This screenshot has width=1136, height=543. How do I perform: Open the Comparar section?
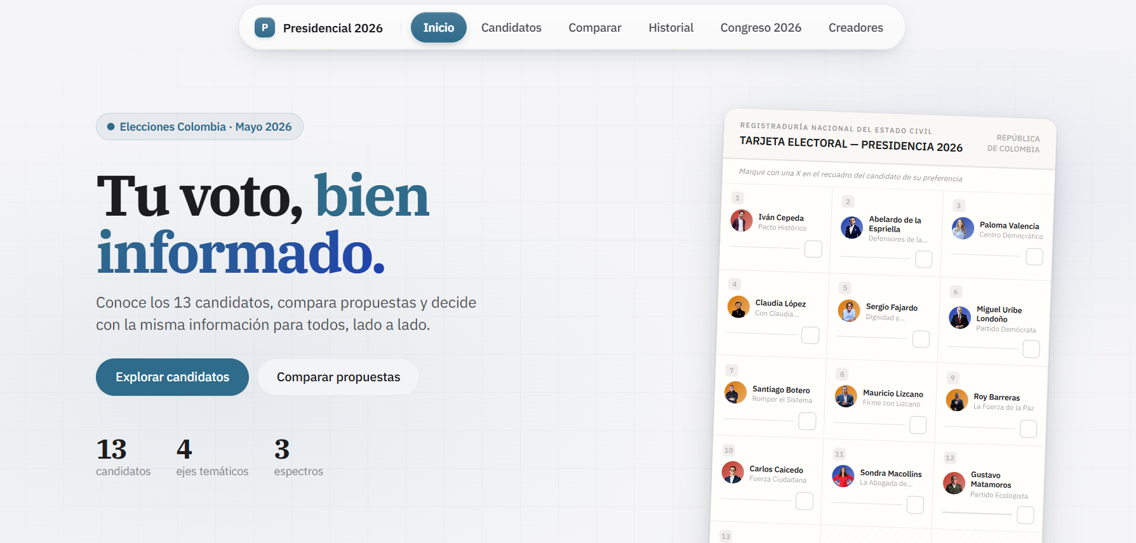(595, 28)
